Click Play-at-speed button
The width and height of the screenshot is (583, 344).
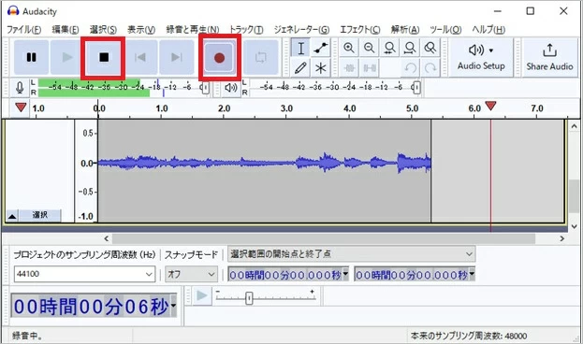(x=202, y=295)
